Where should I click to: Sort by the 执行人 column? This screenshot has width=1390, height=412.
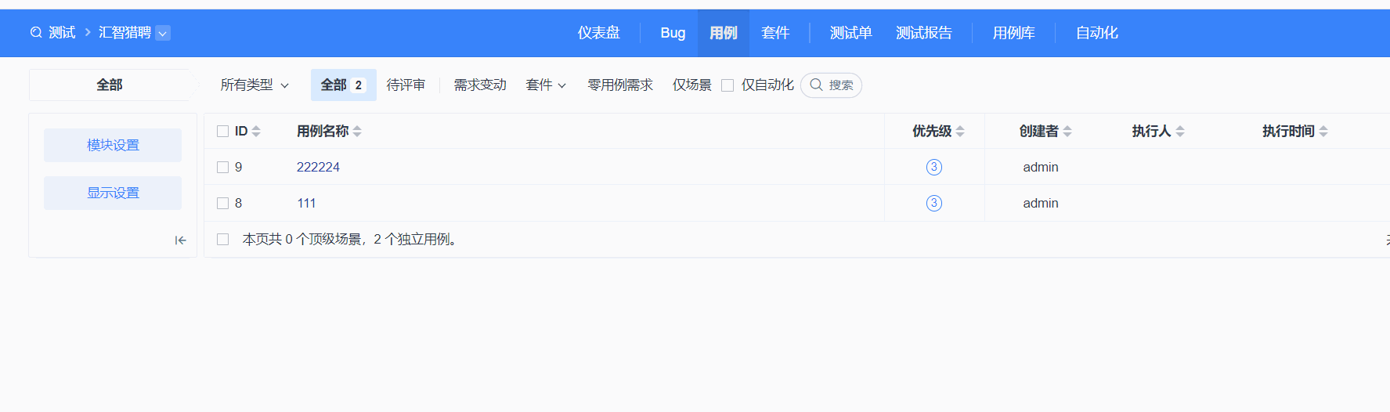pyautogui.click(x=1180, y=131)
